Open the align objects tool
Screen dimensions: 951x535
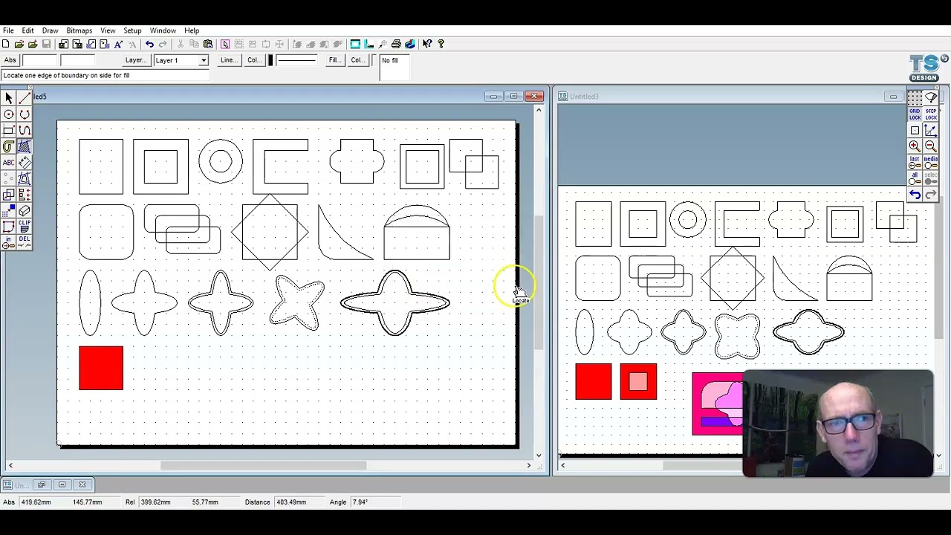[x=25, y=195]
